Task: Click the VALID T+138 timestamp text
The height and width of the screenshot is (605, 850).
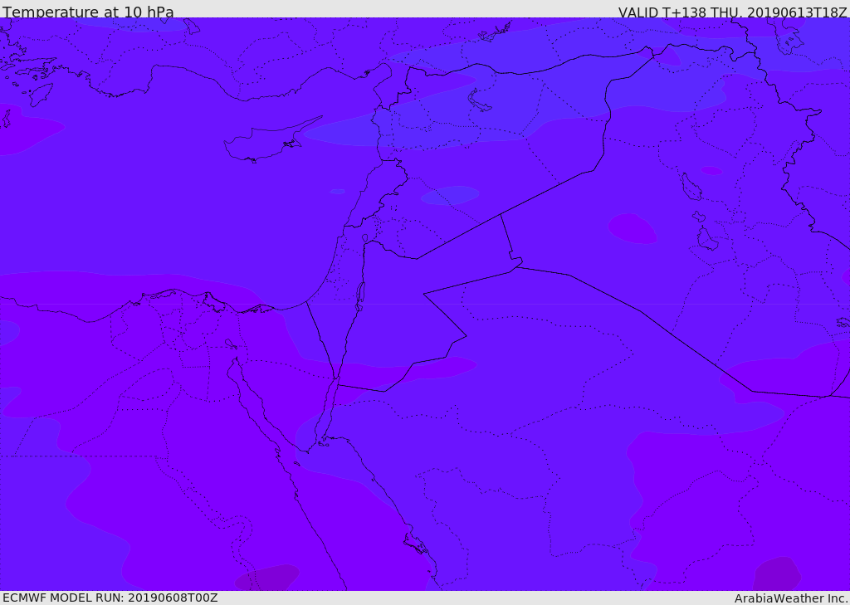Action: 732,12
